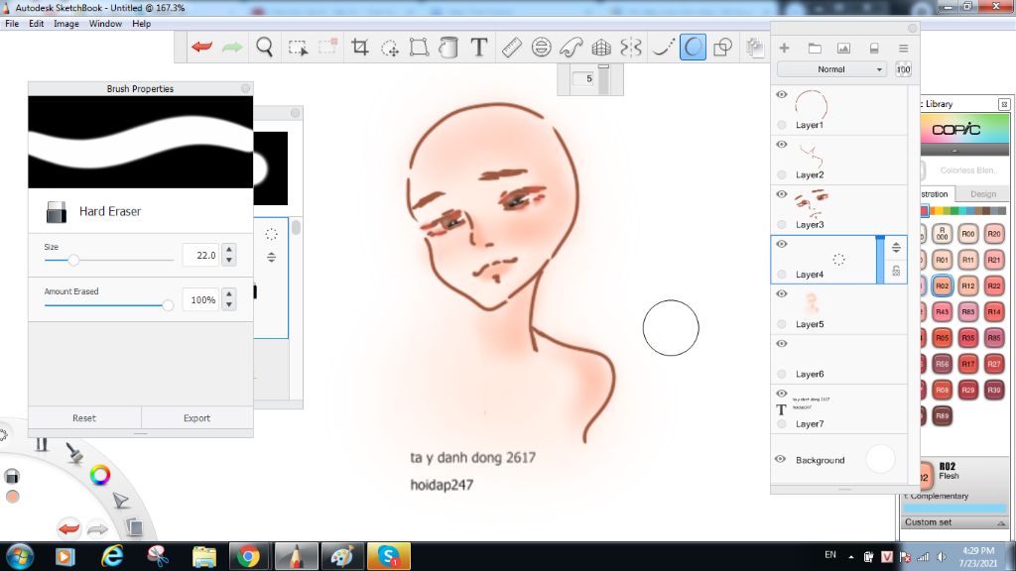
Task: Open the File menu
Action: point(12,24)
